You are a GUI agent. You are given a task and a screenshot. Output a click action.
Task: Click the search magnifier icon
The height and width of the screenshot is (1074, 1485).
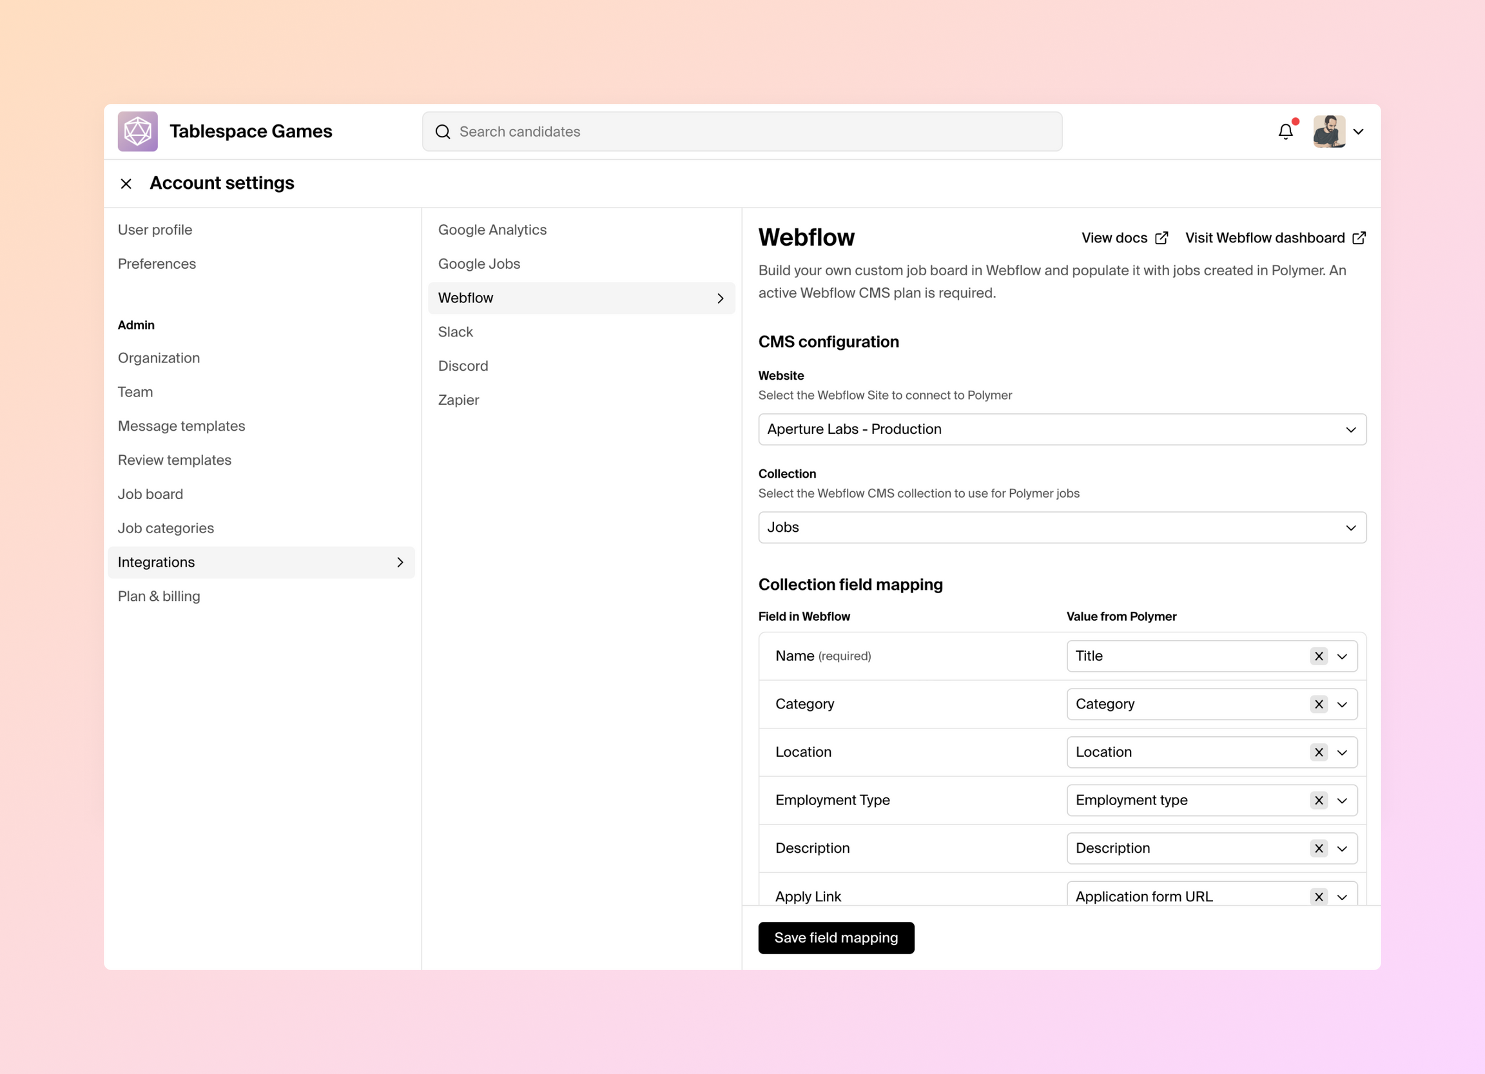pos(443,132)
